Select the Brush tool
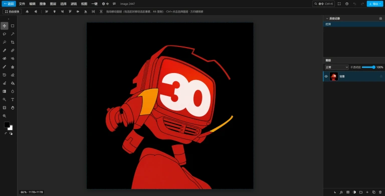 5,67
